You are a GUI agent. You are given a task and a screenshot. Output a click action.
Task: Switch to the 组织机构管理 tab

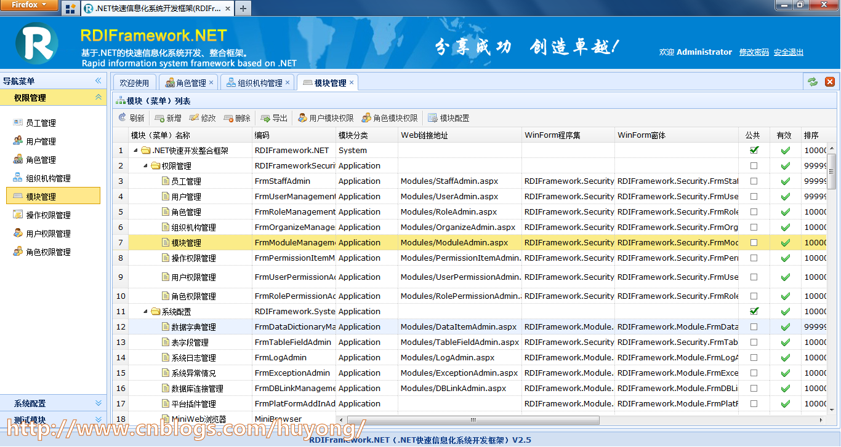[x=257, y=82]
